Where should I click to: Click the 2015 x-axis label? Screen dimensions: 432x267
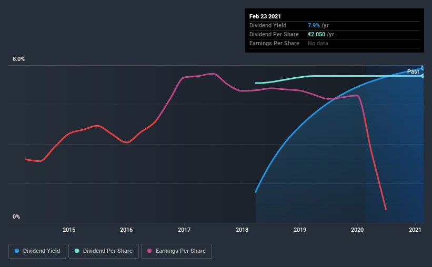[x=69, y=230]
